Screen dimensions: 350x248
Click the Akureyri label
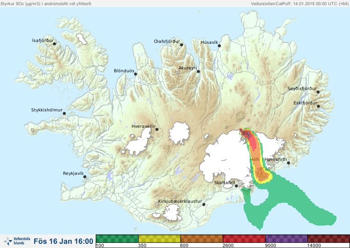[188, 68]
